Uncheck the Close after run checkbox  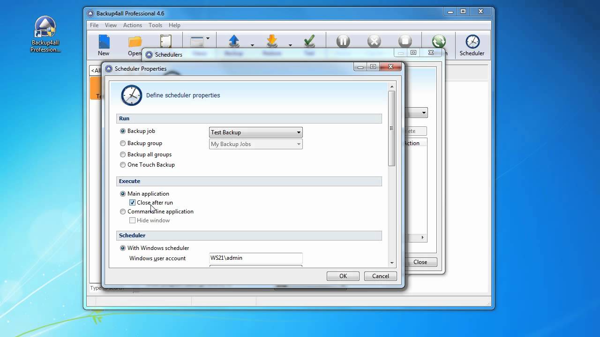[x=132, y=203]
